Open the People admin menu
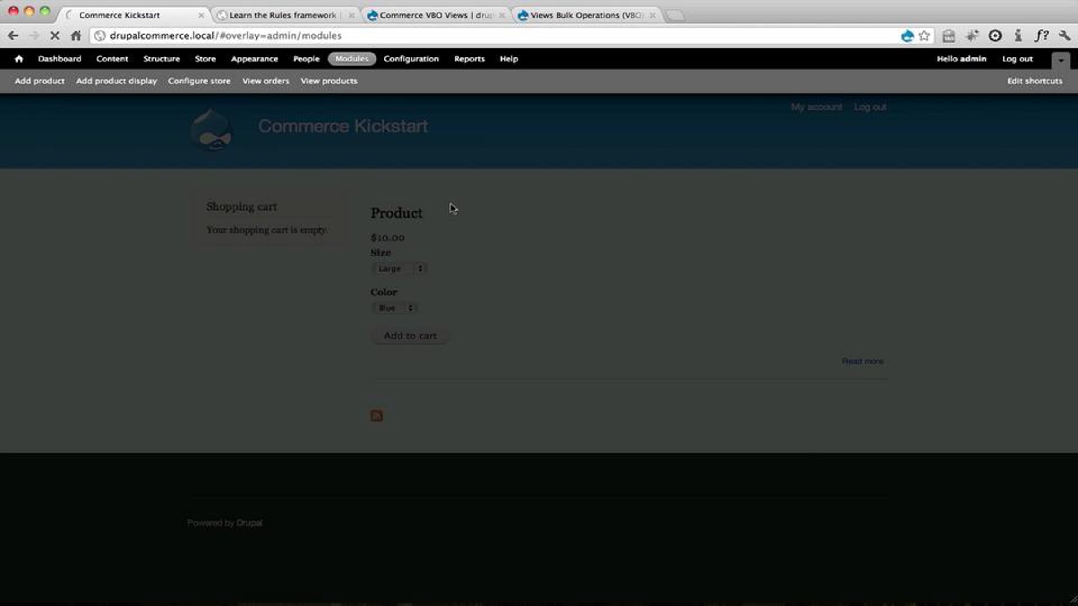Viewport: 1078px width, 606px height. click(306, 59)
